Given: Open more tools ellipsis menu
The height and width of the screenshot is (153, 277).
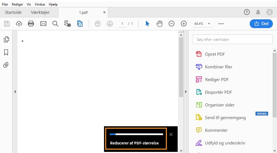Looking at the screenshot, I should [x=221, y=24].
